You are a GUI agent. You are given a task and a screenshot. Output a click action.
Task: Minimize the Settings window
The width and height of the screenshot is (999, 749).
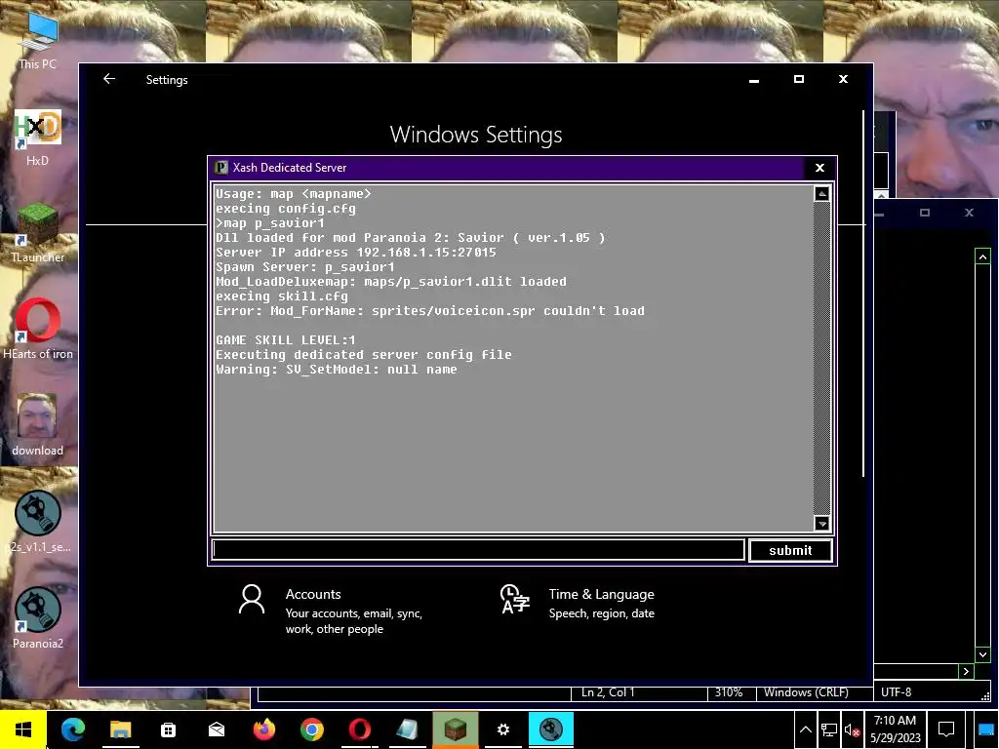pos(754,80)
